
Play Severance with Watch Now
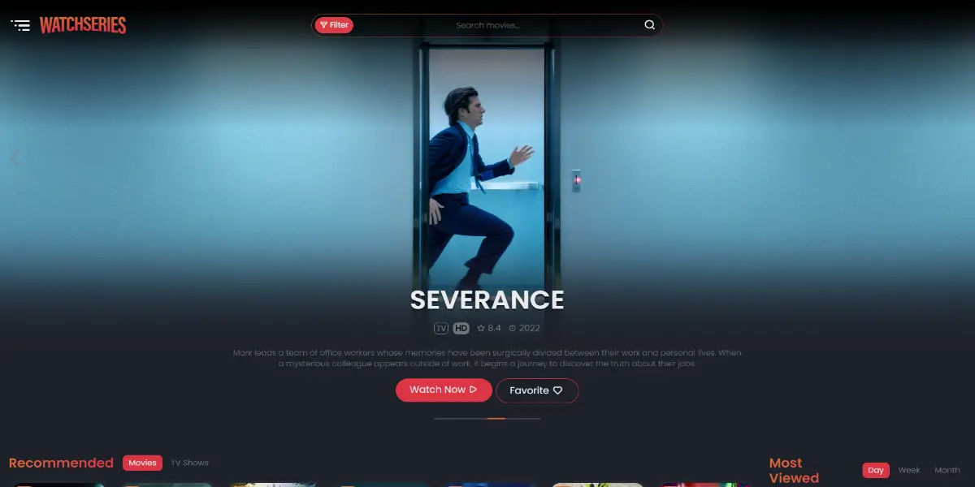click(444, 390)
